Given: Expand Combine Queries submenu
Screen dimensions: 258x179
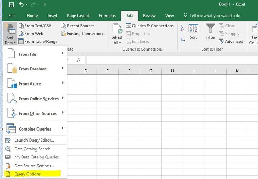Looking at the screenshot, I should pos(35,129).
